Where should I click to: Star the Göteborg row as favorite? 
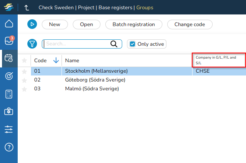(x=24, y=80)
